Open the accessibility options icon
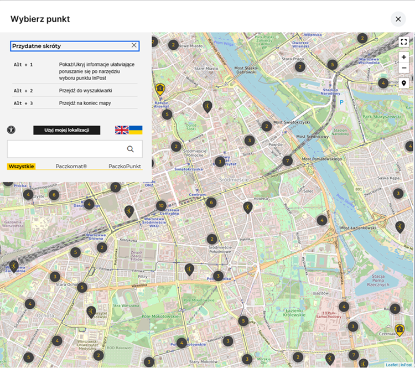 (x=11, y=130)
